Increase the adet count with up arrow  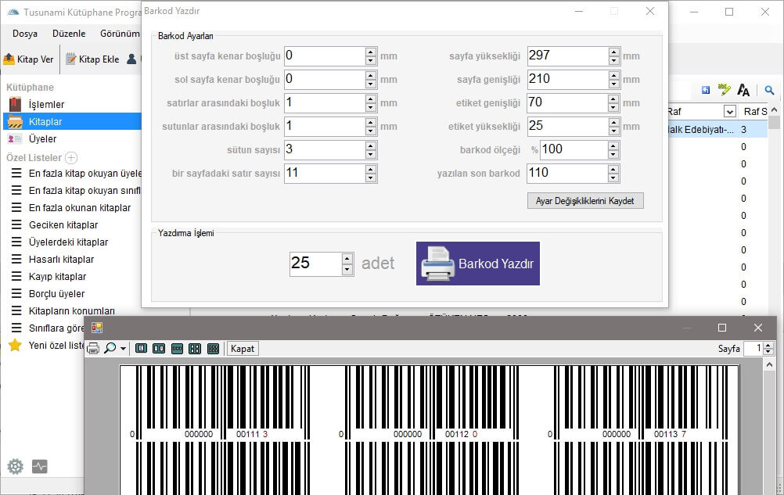(x=347, y=259)
